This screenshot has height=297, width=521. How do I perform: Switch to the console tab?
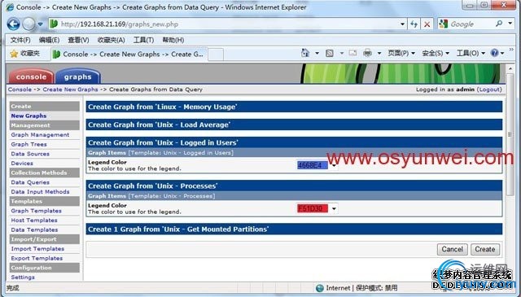coord(31,76)
